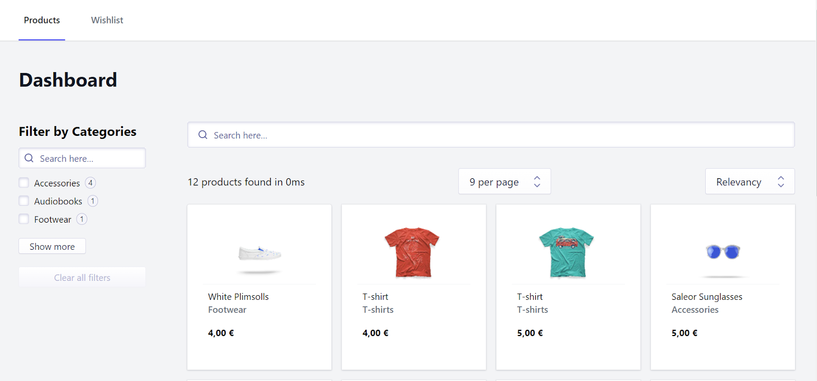Open the 9 per page dropdown
This screenshot has height=381, width=817.
point(494,182)
